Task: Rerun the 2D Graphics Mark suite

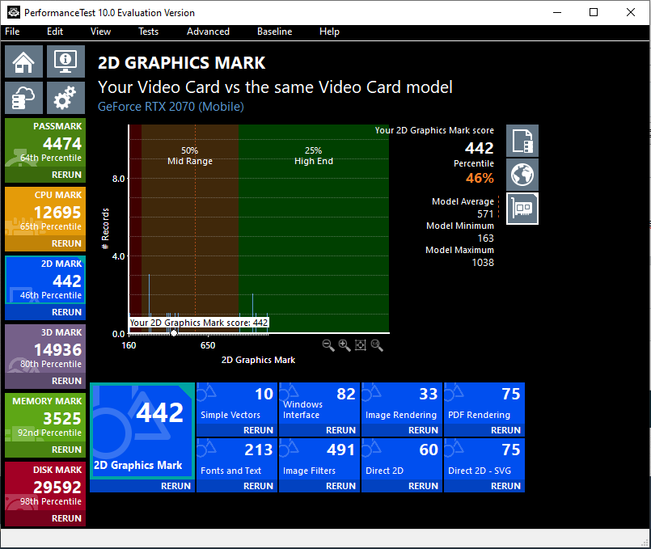Action: tap(175, 486)
